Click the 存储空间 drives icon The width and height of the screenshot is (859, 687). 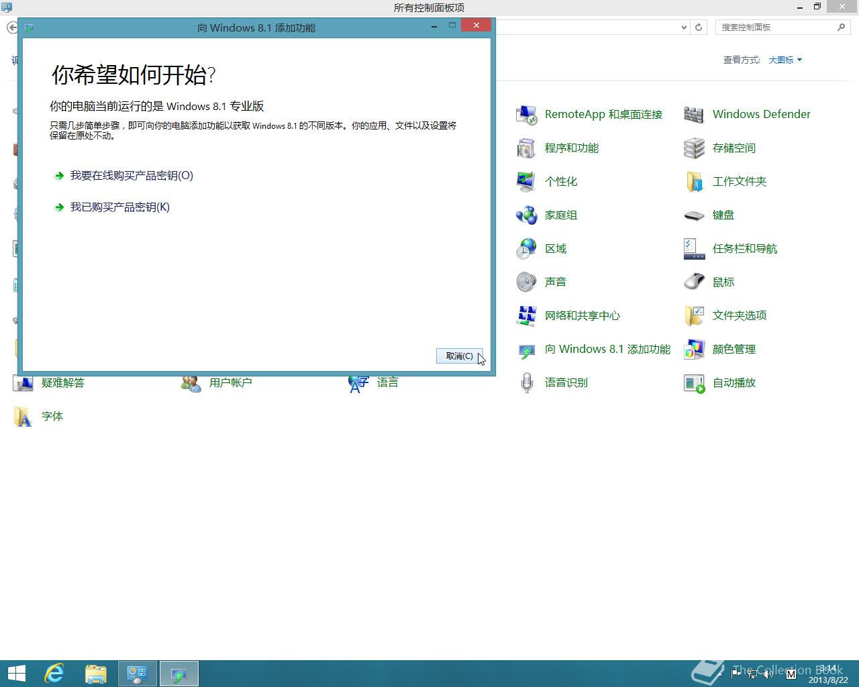(694, 148)
